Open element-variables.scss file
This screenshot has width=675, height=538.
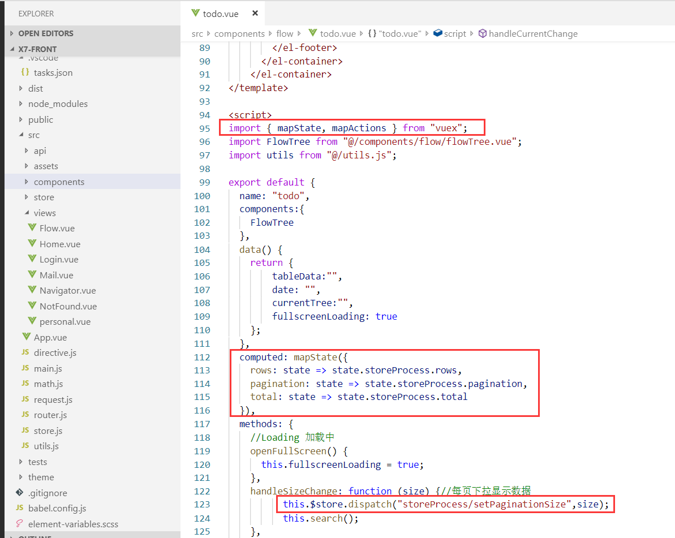click(73, 524)
